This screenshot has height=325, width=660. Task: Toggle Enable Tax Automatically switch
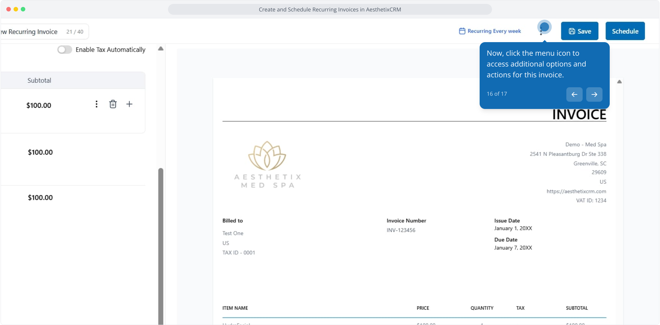[65, 50]
